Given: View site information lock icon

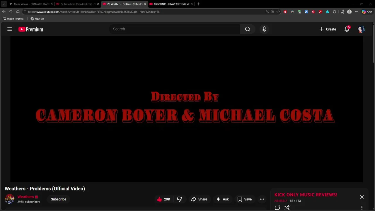Looking at the screenshot, I should (x=25, y=12).
